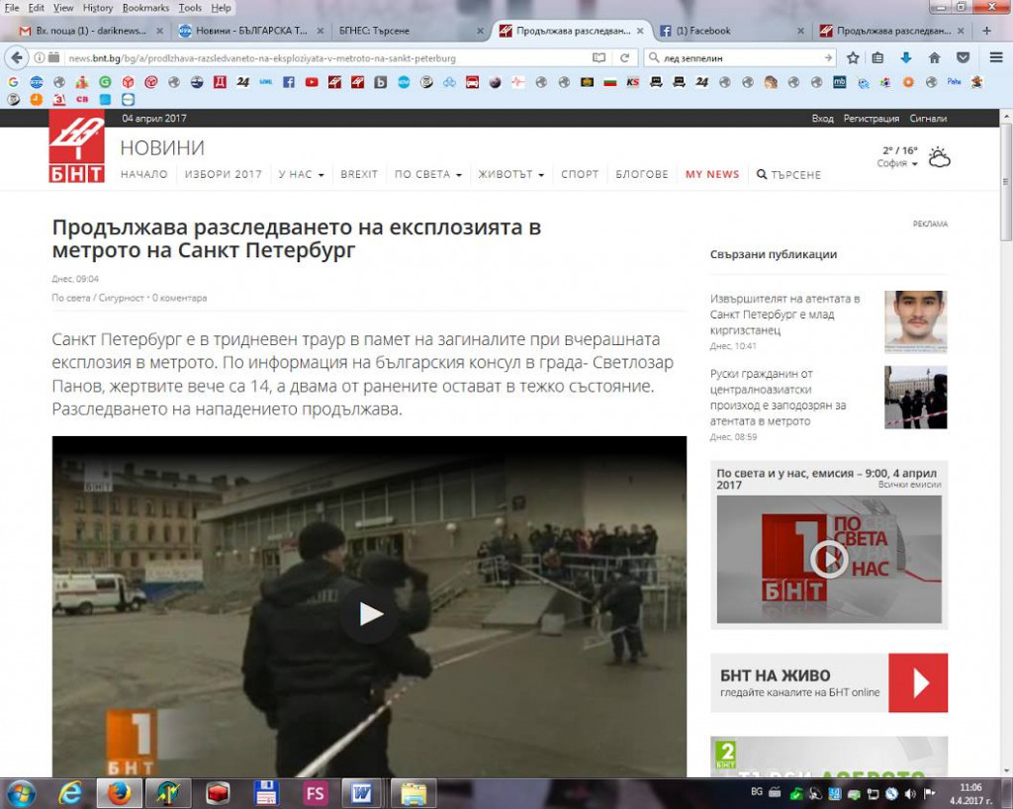1013x809 pixels.
Task: Click Регистрация link in top bar
Action: coord(871,118)
